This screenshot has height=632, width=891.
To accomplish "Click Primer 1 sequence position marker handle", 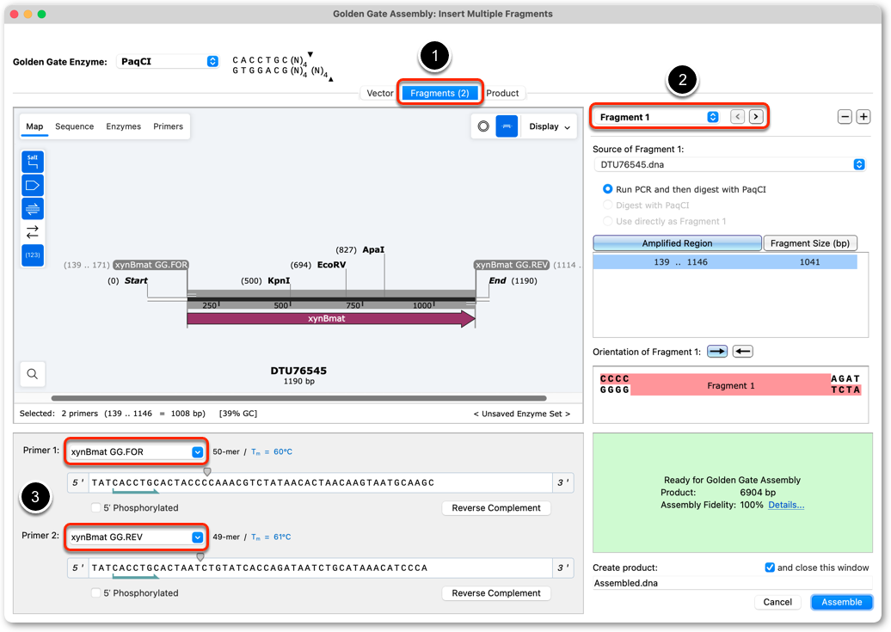I will point(207,472).
